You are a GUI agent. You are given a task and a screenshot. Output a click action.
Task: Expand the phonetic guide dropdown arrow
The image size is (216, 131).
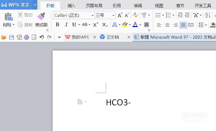[149, 15]
